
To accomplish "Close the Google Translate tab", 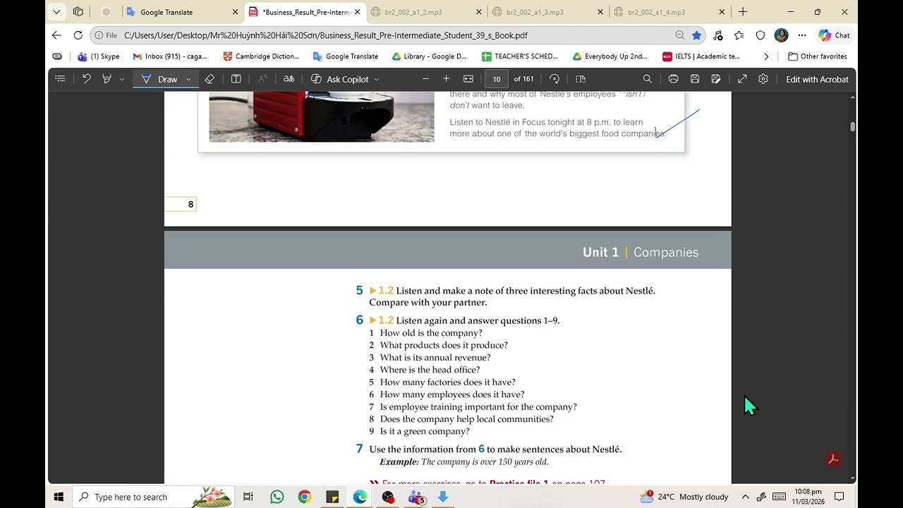I will tap(235, 12).
